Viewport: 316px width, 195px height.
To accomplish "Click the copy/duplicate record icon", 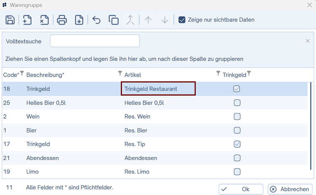I will [x=113, y=20].
